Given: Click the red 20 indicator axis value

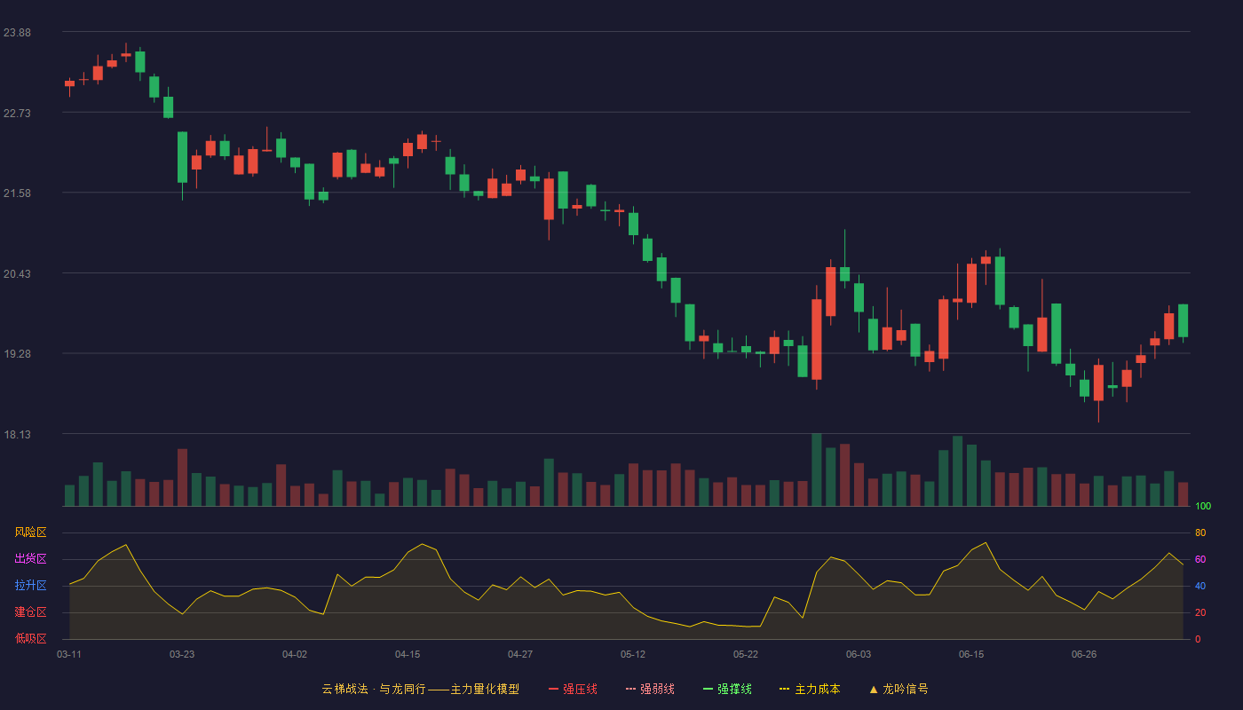Looking at the screenshot, I should click(1200, 612).
